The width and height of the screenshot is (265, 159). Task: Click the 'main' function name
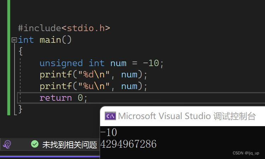[x=50, y=40]
